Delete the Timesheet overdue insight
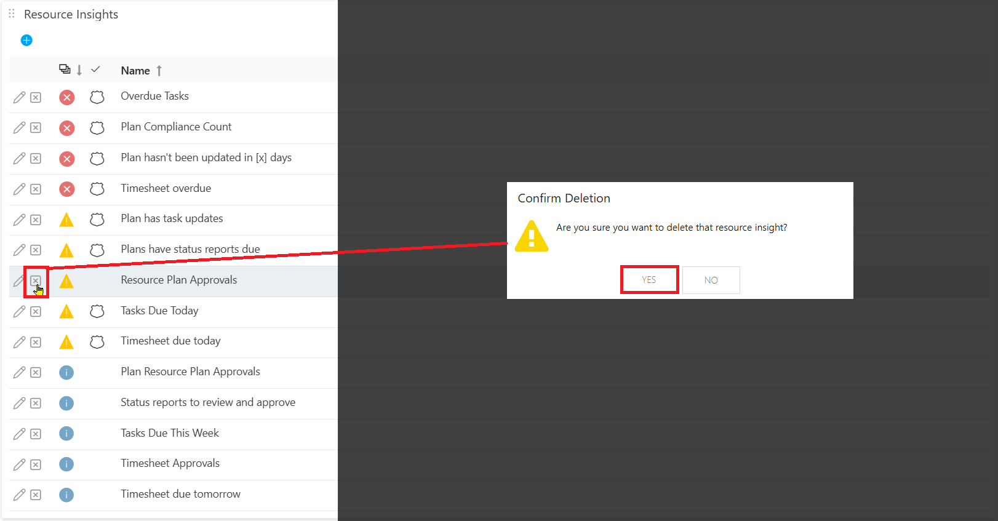The image size is (998, 521). click(x=36, y=189)
